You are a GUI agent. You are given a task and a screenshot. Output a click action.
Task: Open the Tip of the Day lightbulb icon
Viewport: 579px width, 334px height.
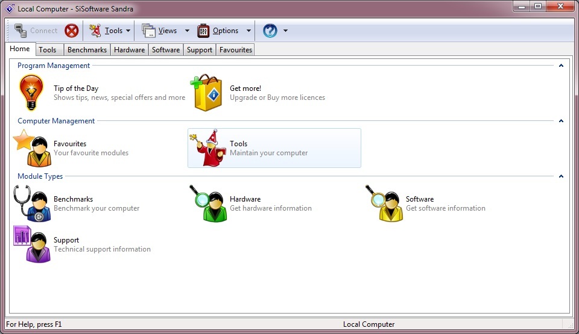pos(31,93)
